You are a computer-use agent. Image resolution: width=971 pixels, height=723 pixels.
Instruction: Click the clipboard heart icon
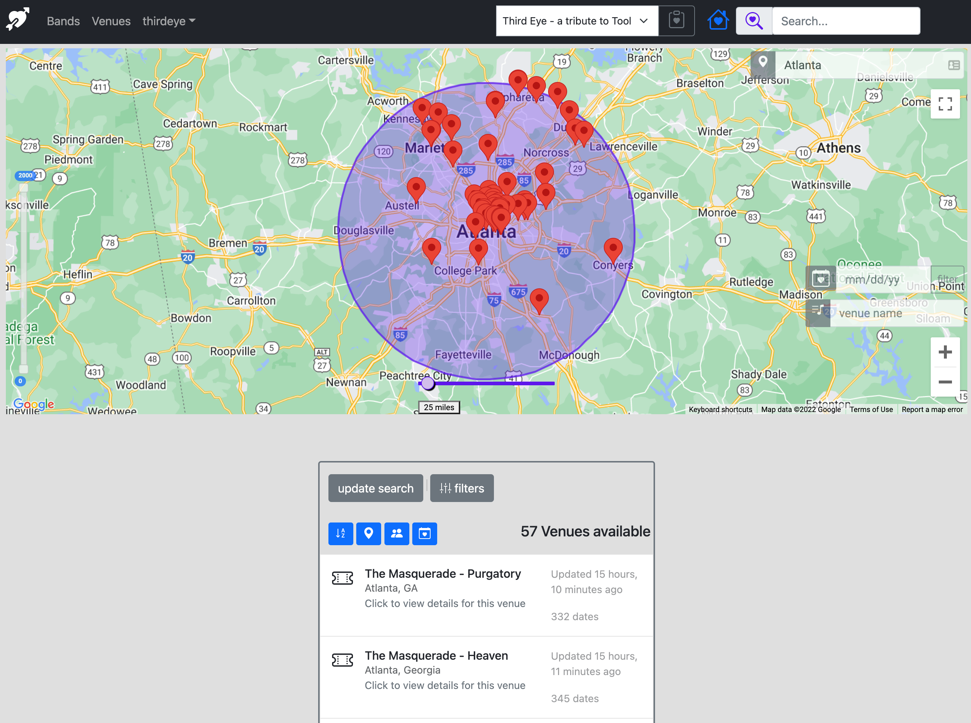[x=676, y=20]
